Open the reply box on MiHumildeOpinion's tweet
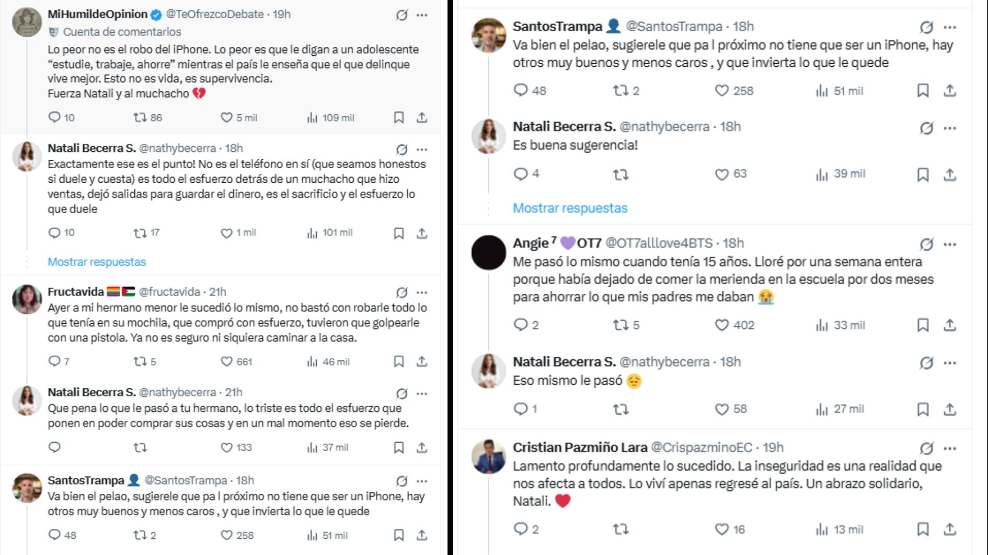 coord(54,117)
